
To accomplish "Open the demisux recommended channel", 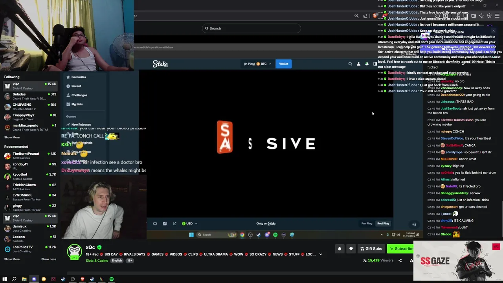I will click(30, 228).
